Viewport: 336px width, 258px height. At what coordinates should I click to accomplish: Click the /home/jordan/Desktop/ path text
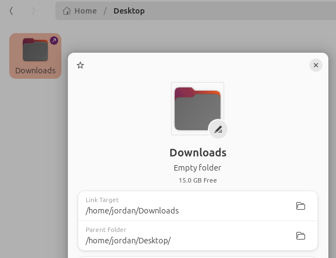[128, 241]
